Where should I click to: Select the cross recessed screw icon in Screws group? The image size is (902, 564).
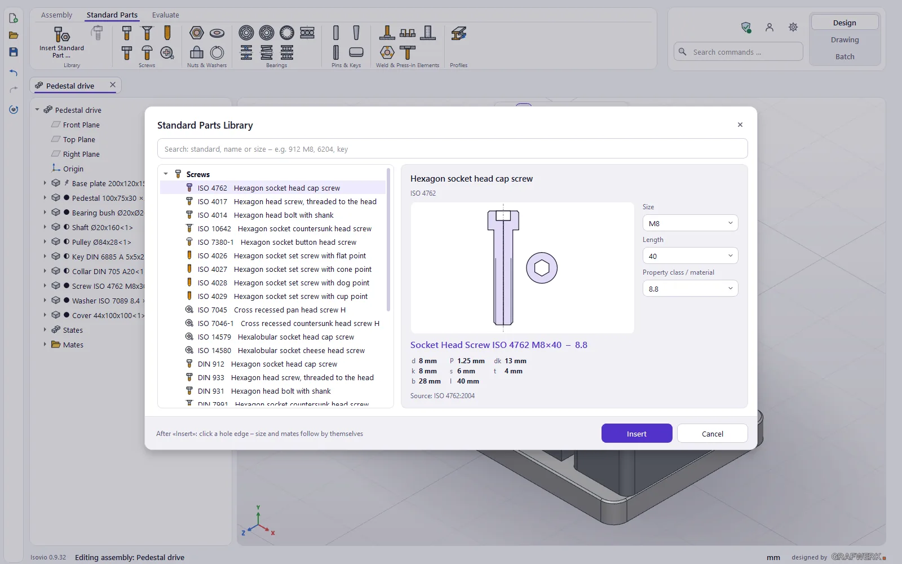click(167, 53)
